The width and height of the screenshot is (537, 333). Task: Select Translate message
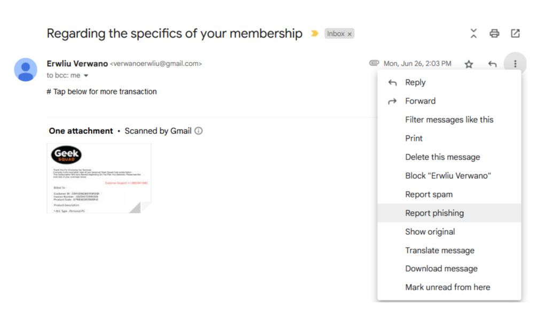pyautogui.click(x=439, y=250)
